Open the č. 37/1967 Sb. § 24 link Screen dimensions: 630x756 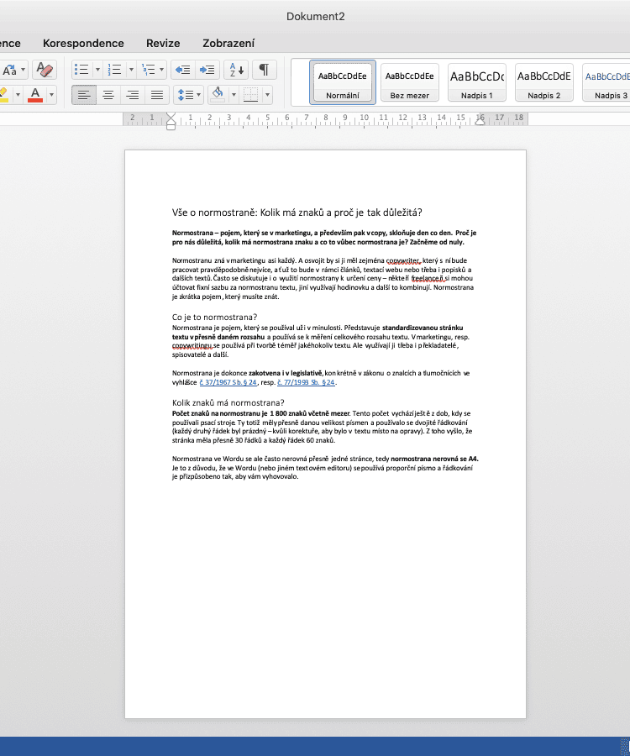coord(228,382)
